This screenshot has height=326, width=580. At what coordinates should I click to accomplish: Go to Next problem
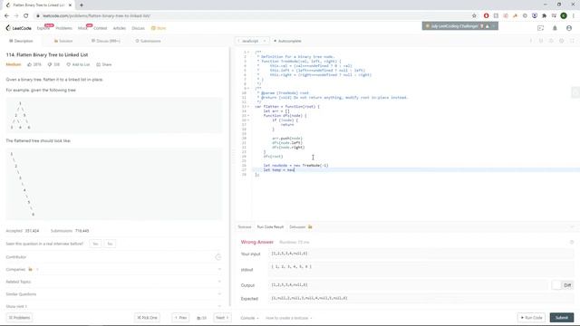coord(222,318)
